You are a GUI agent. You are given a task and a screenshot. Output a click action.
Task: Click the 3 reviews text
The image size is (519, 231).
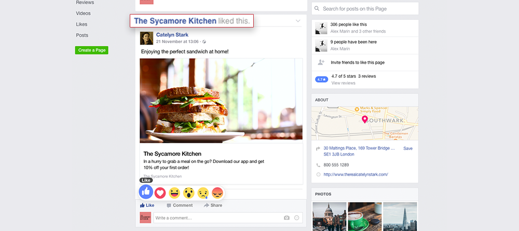point(367,76)
